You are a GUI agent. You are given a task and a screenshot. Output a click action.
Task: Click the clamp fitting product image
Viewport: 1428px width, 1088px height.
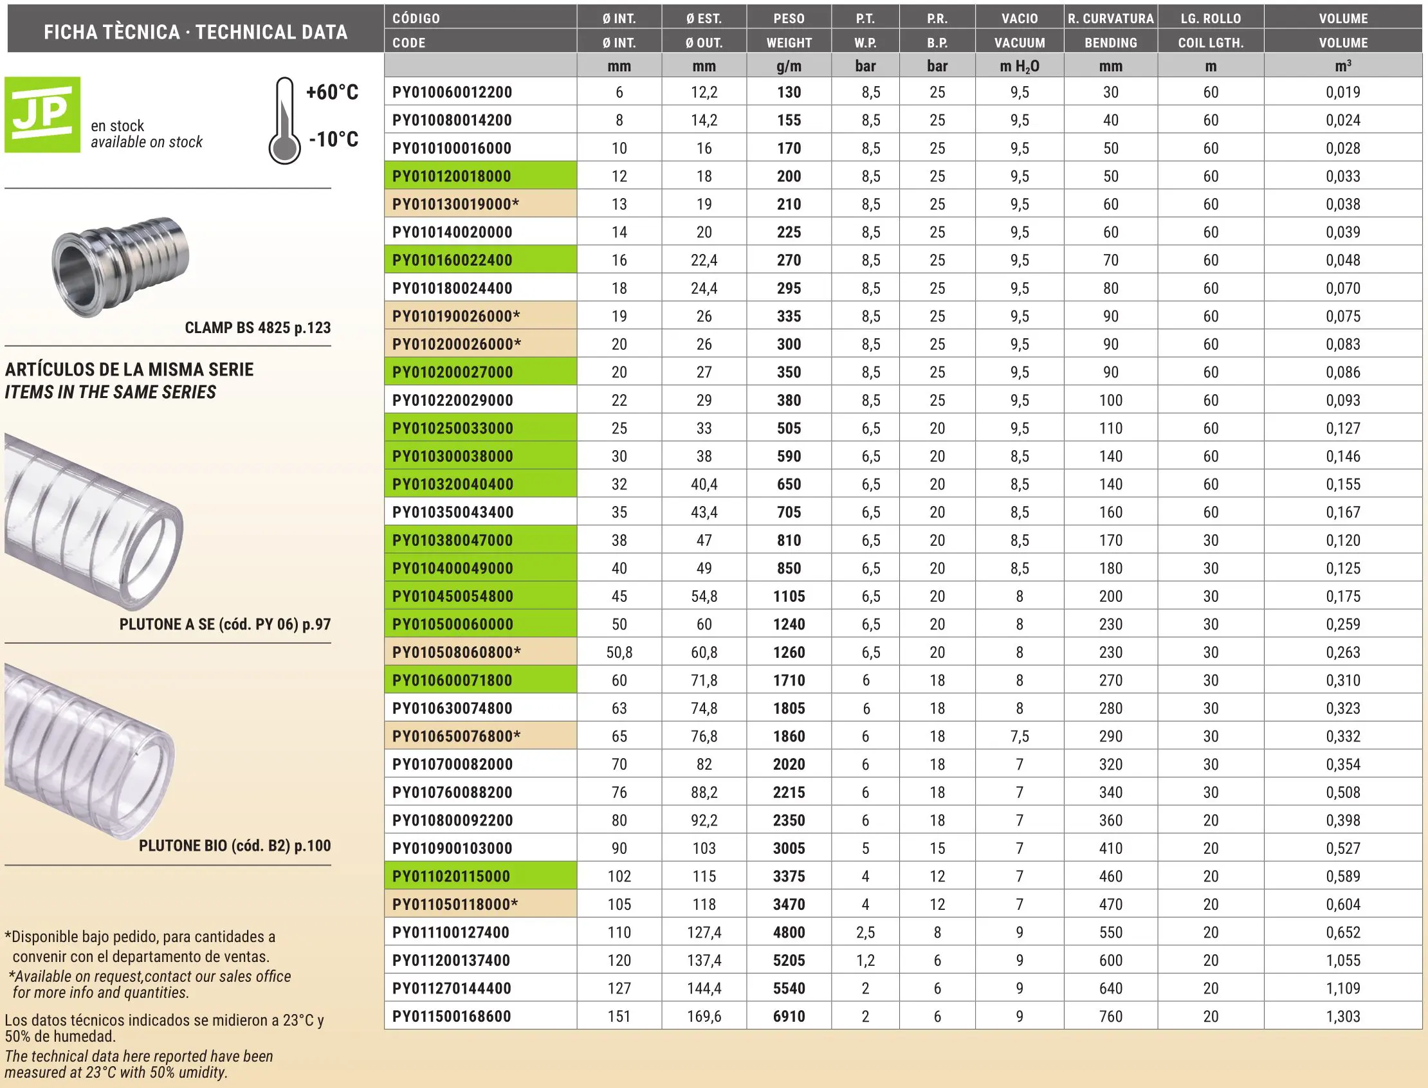[x=120, y=266]
